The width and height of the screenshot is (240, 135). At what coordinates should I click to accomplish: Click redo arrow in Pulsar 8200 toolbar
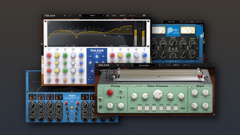[x=70, y=16]
